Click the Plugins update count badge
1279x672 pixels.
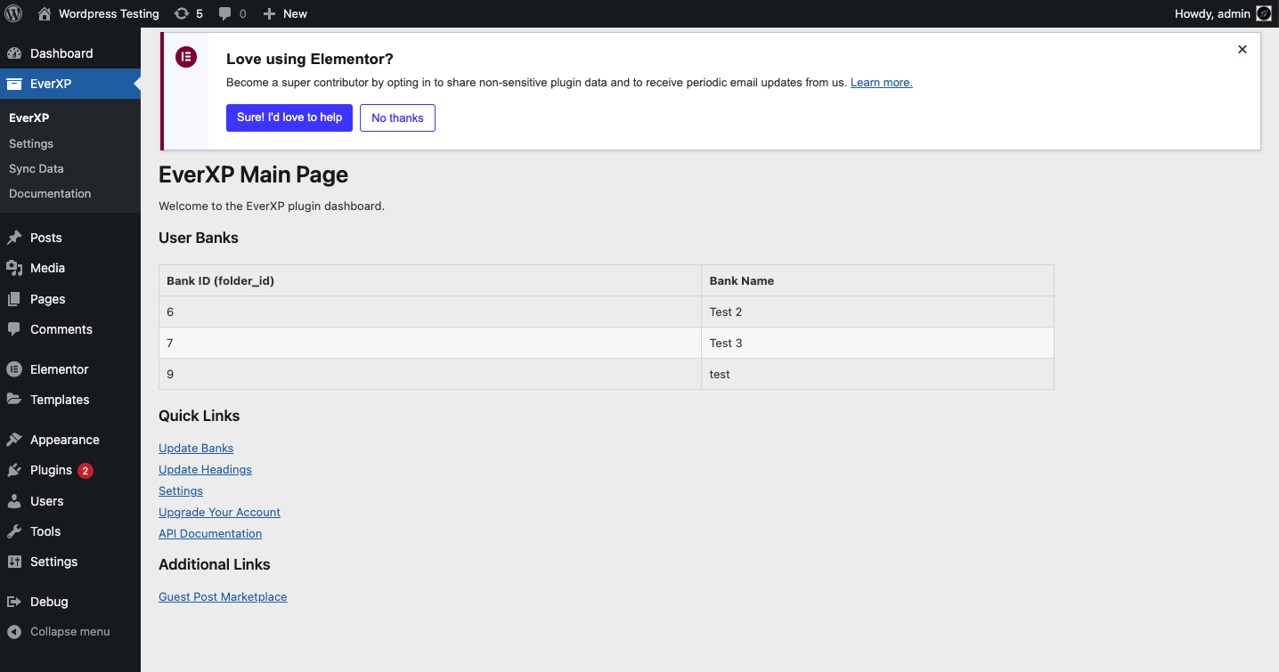click(86, 471)
